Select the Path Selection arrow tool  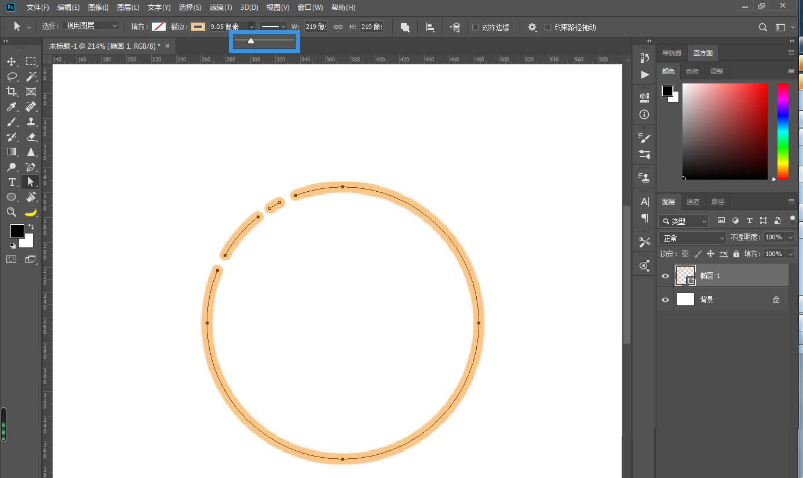pos(31,182)
